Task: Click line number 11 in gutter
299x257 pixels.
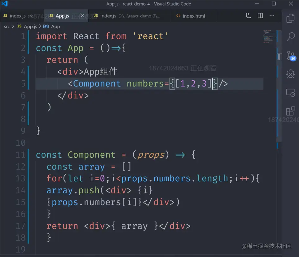Action: (x=20, y=155)
